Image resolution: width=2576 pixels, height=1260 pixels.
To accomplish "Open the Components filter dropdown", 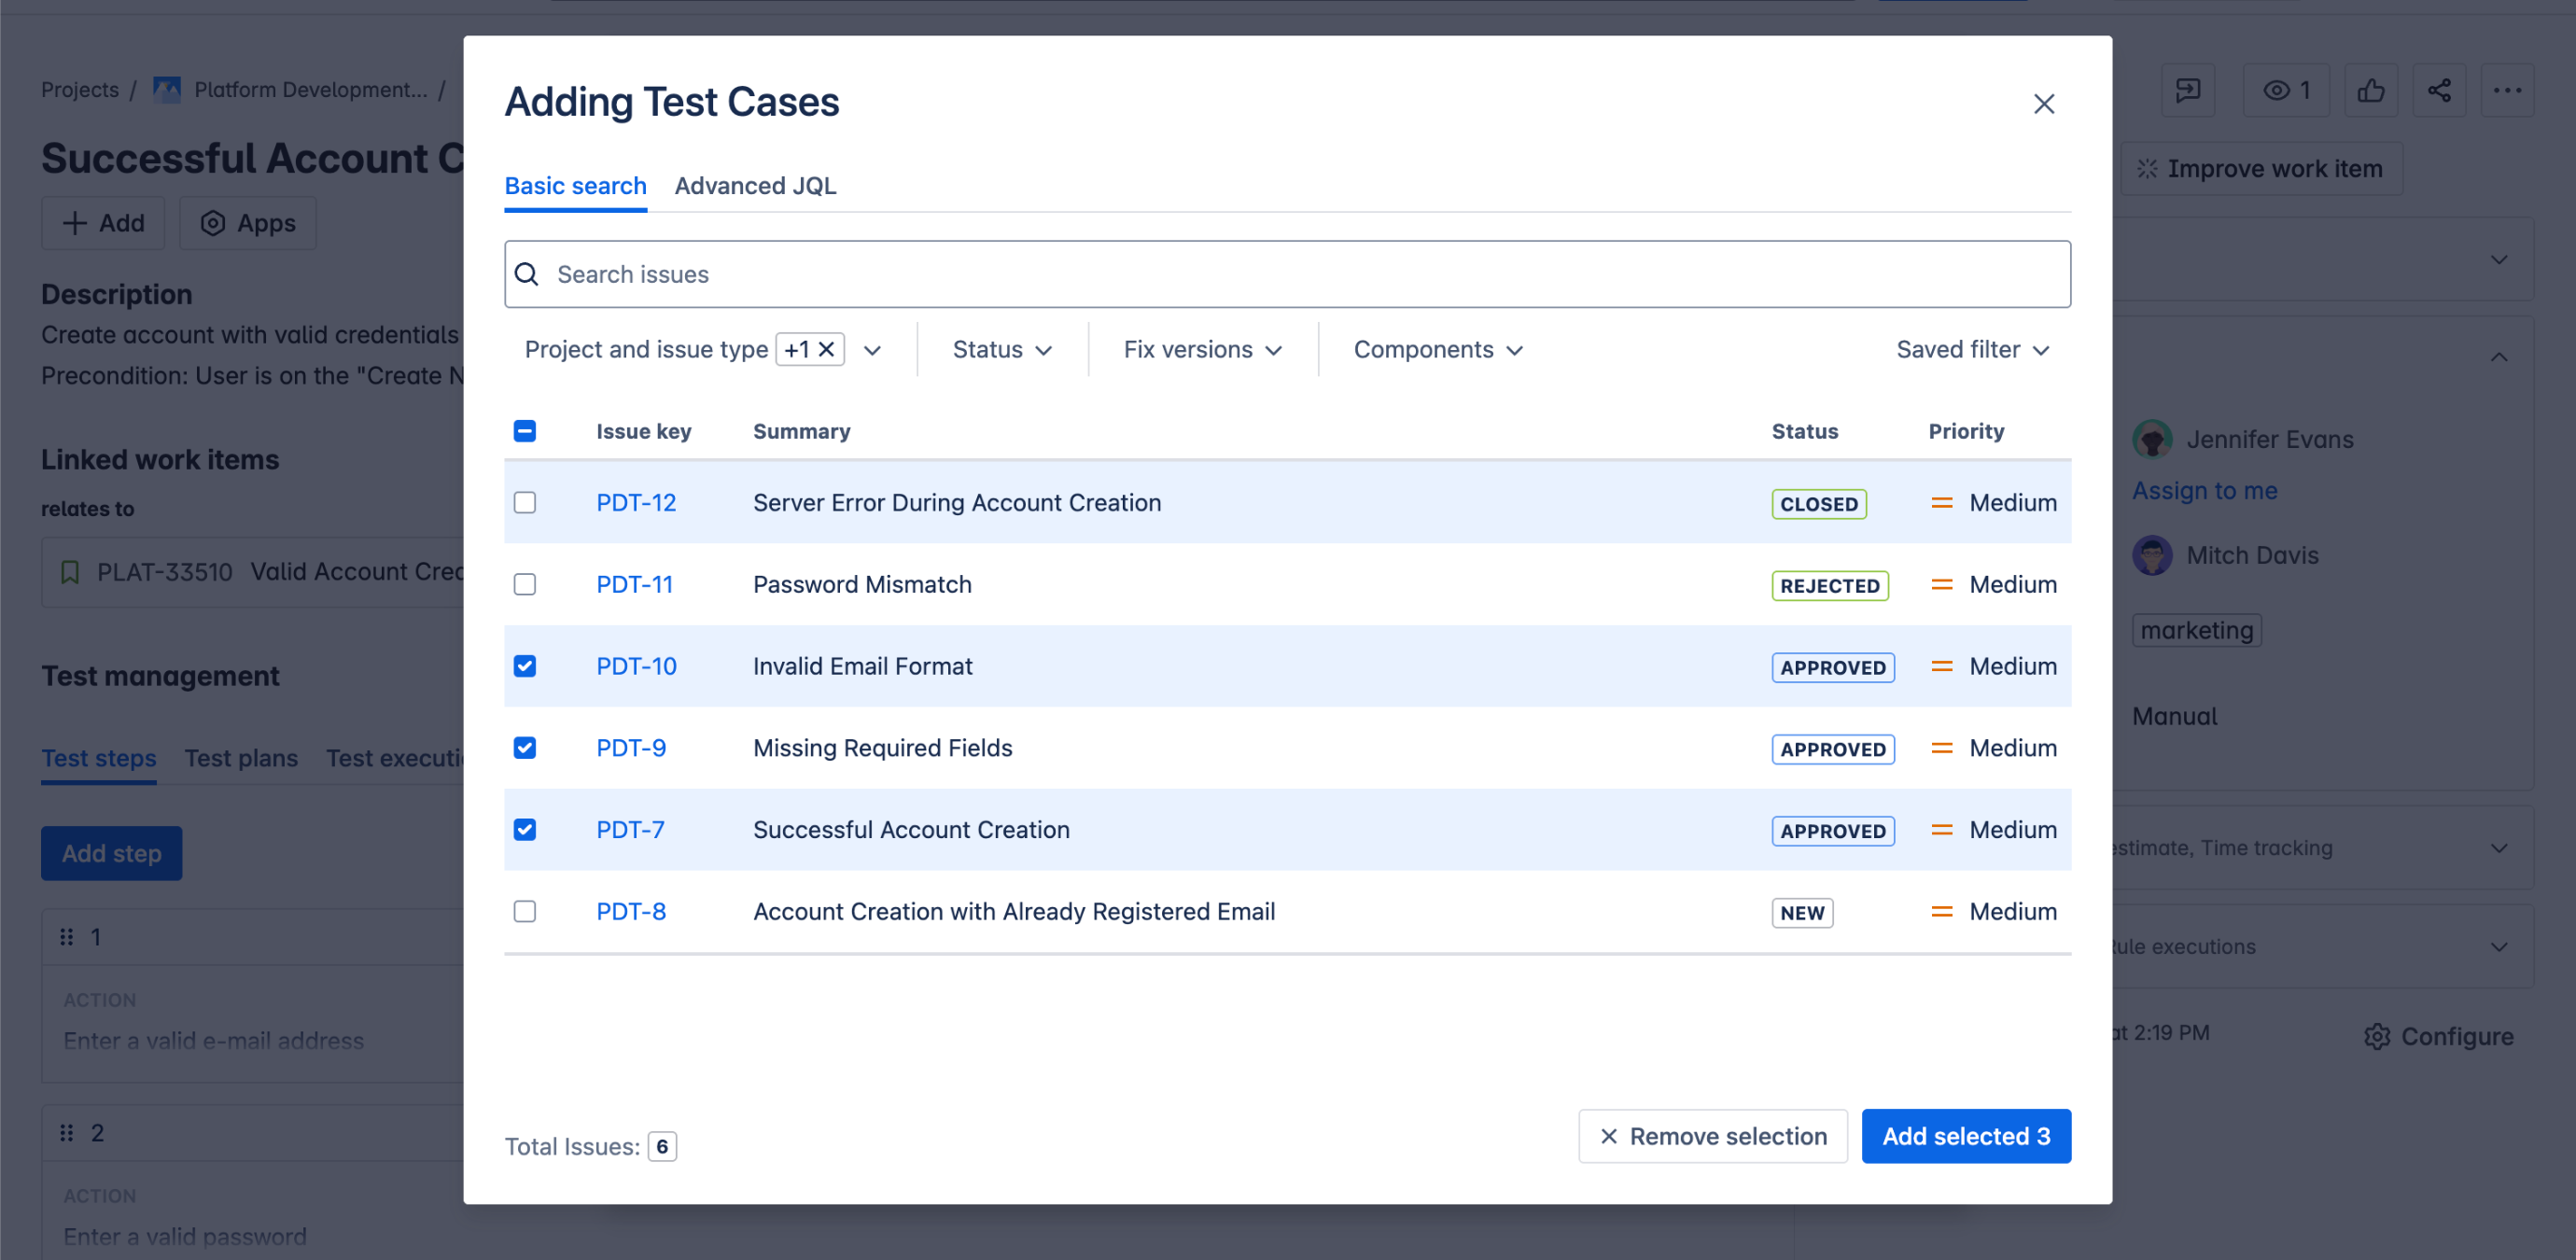I will coord(1438,350).
